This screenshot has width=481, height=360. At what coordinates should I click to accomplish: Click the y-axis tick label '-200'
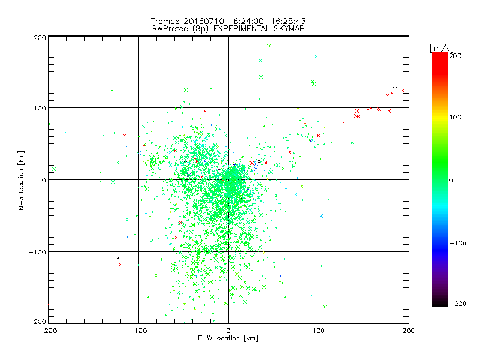[37, 322]
